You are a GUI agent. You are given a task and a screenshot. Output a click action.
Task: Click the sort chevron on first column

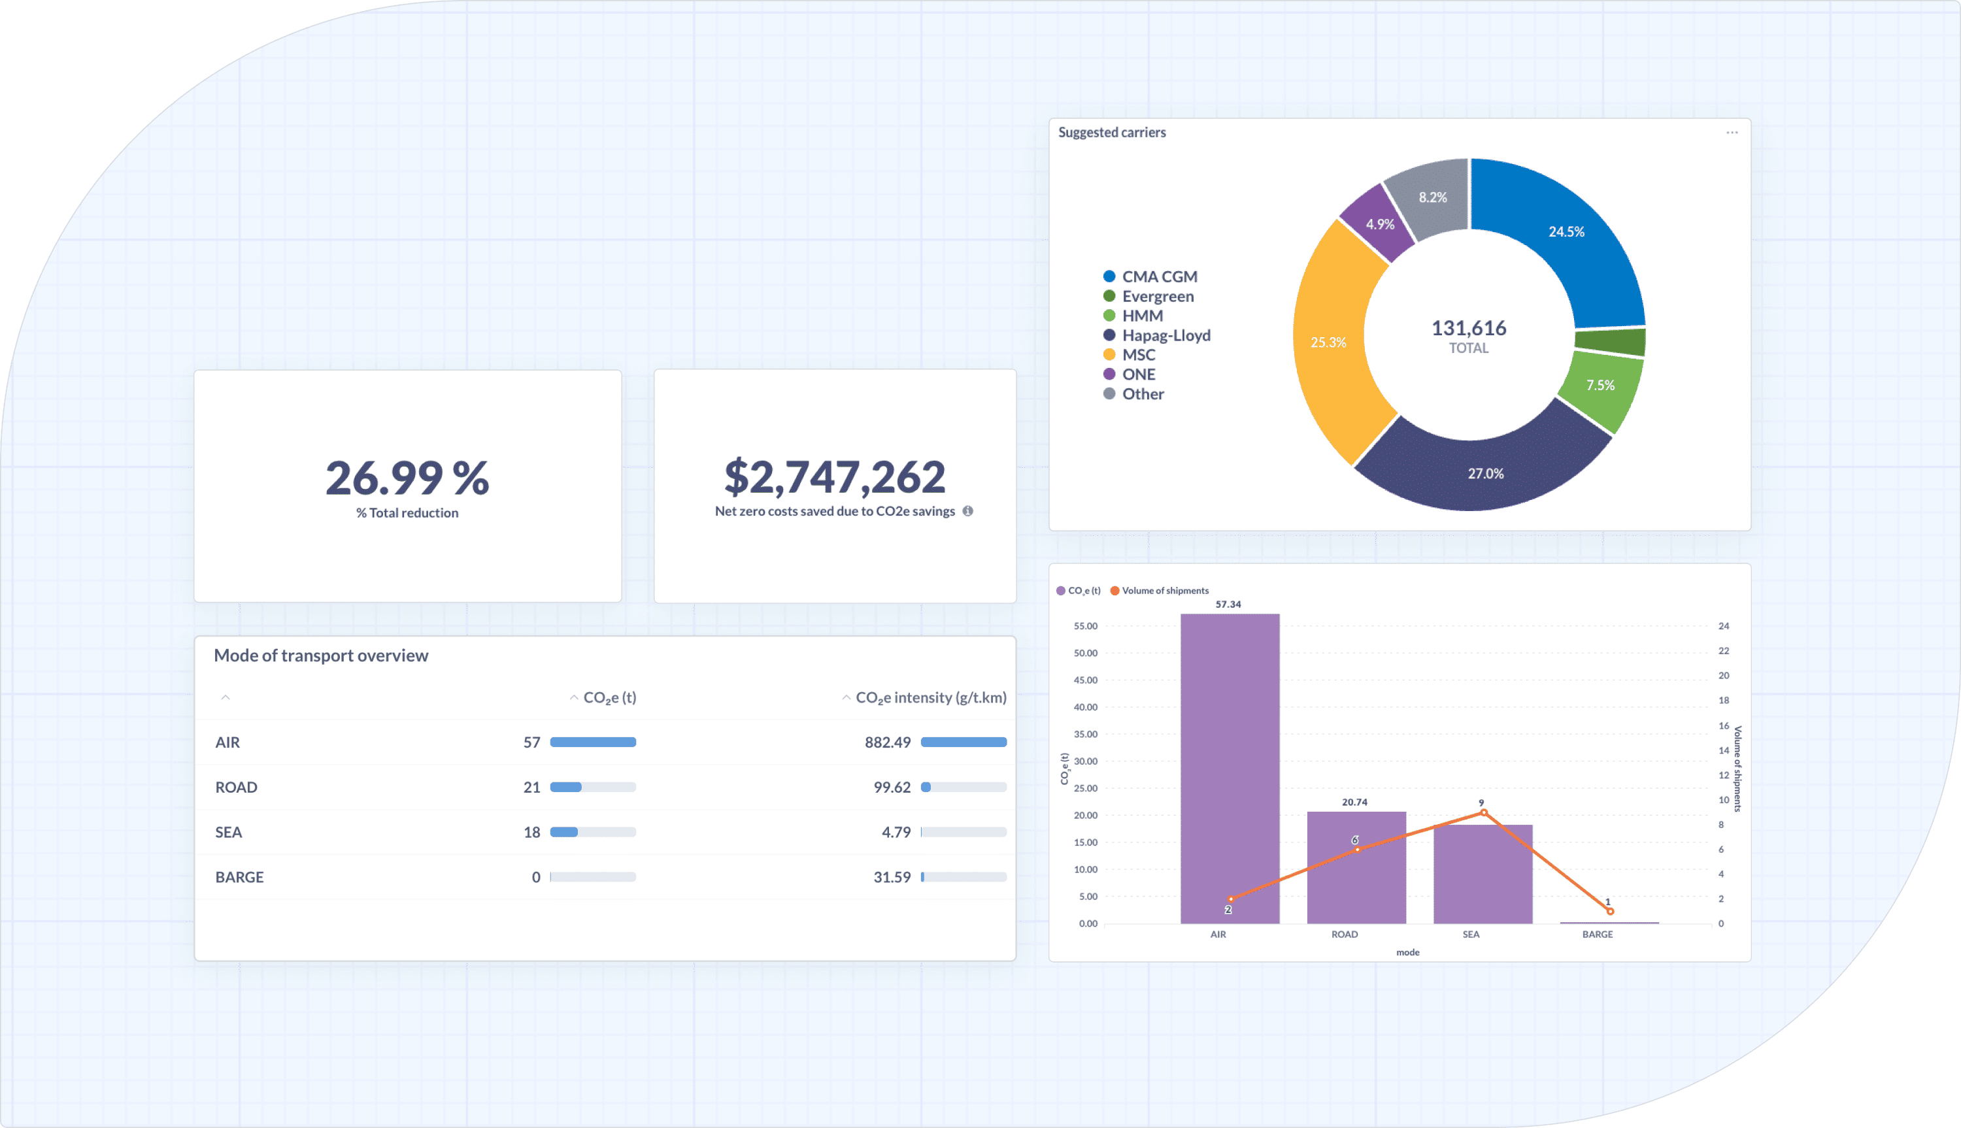[226, 698]
